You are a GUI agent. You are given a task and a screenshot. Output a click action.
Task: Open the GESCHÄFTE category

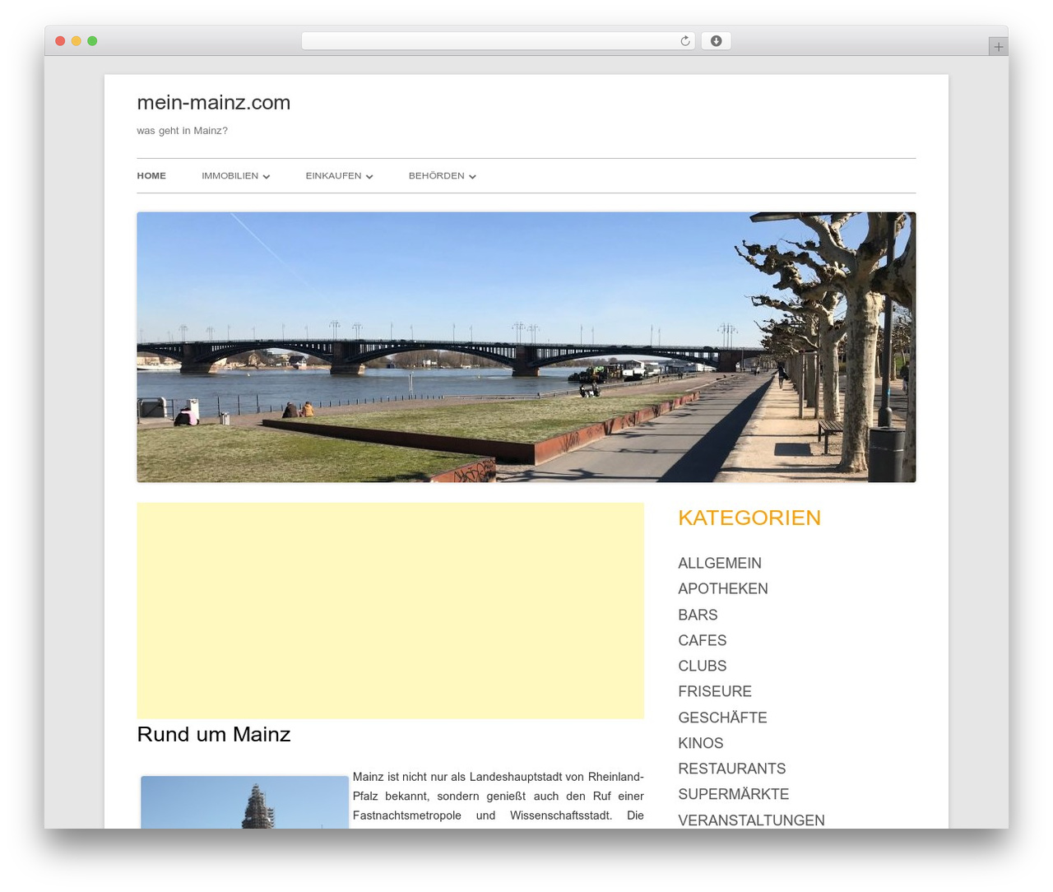pos(722,718)
